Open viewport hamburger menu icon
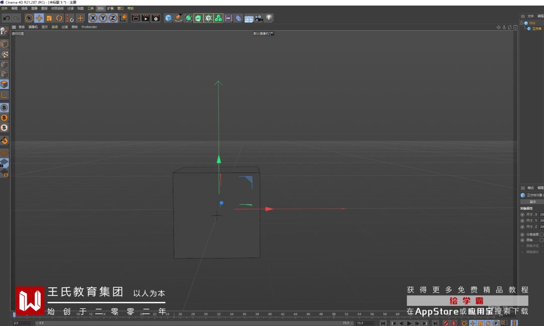The width and height of the screenshot is (544, 326). [x=14, y=27]
